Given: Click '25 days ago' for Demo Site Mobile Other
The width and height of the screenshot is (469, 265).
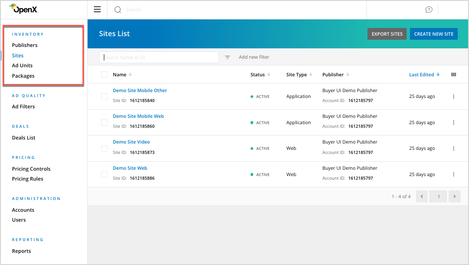Looking at the screenshot, I should (x=422, y=96).
